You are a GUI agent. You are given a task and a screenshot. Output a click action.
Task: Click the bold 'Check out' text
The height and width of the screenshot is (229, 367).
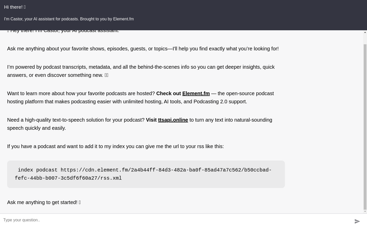coord(168,93)
